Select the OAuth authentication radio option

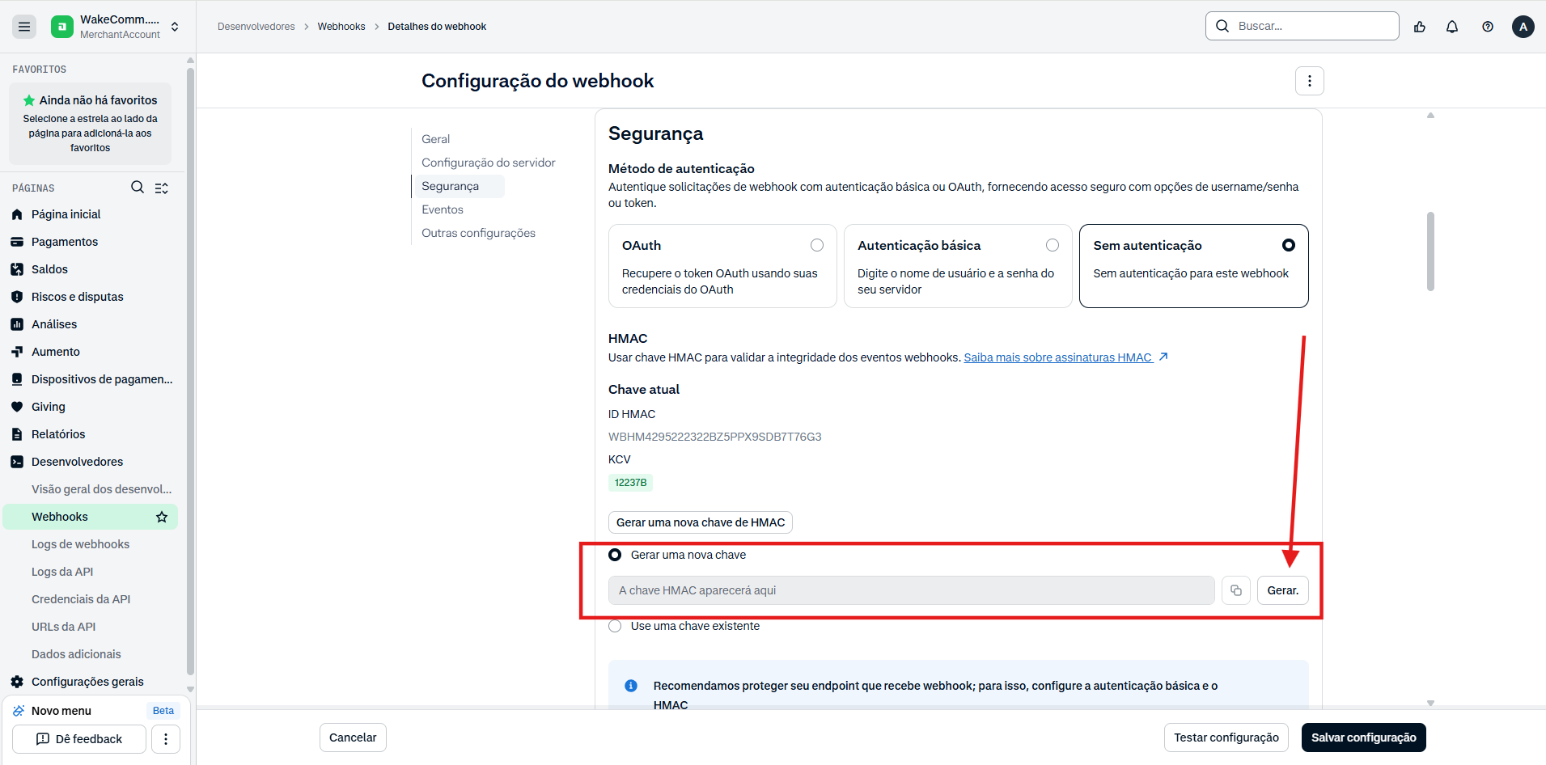[x=817, y=245]
